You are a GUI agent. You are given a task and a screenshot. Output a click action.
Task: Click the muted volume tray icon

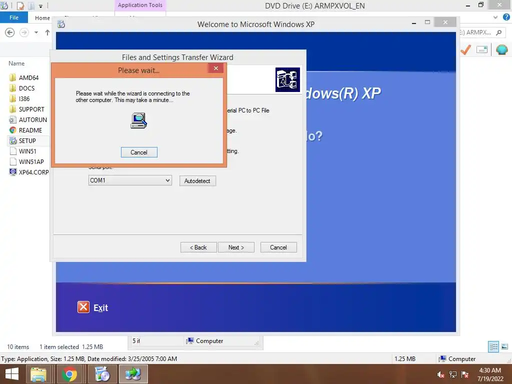click(441, 374)
